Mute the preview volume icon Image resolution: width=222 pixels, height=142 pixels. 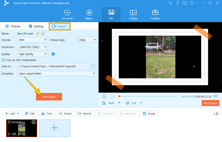215,96
